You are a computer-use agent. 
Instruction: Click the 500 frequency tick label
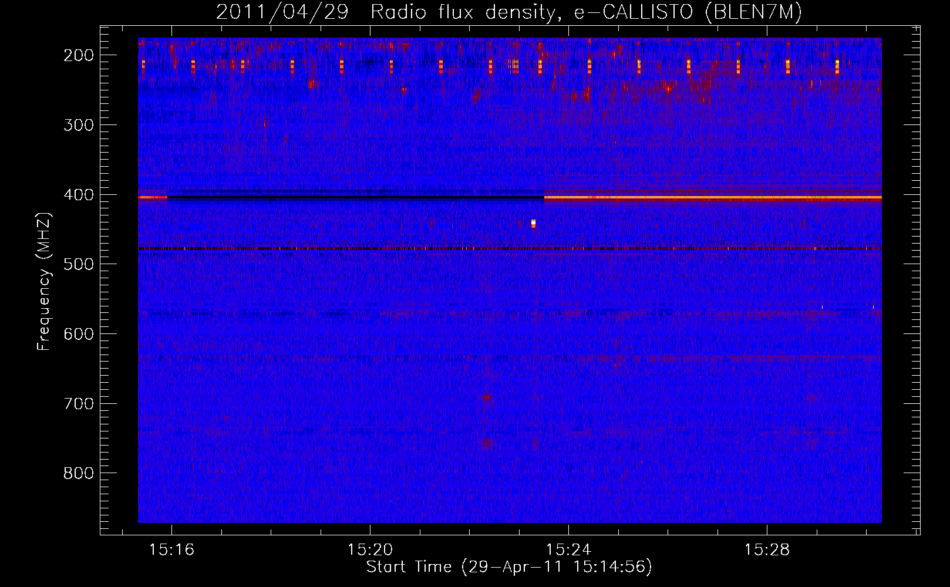tap(79, 264)
